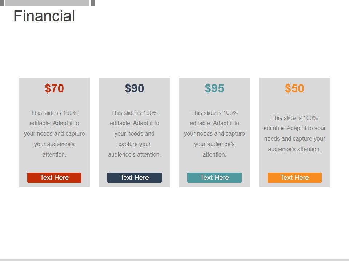Hit the orange Text Here button
Screen dimensions: 349x261
[294, 178]
